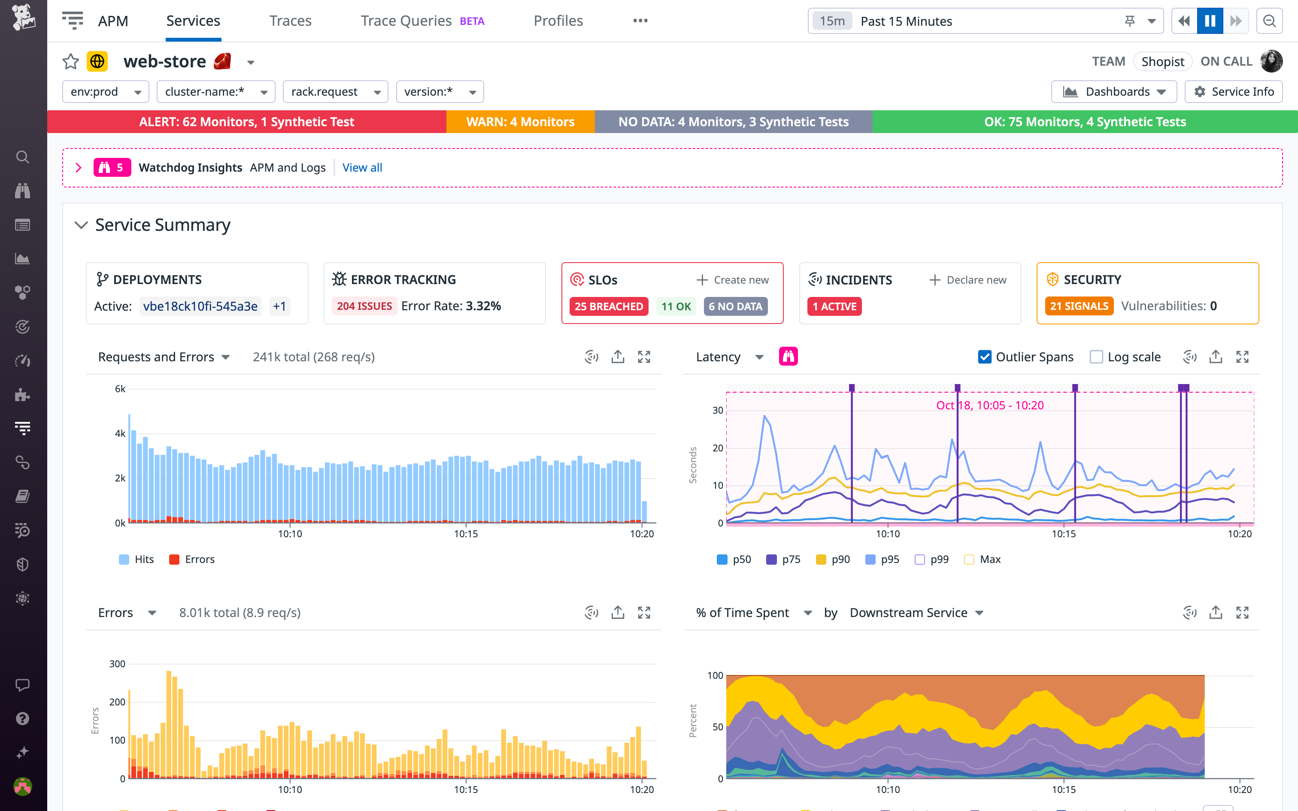This screenshot has width=1298, height=811.
Task: Pause live data with the pause control
Action: point(1210,21)
